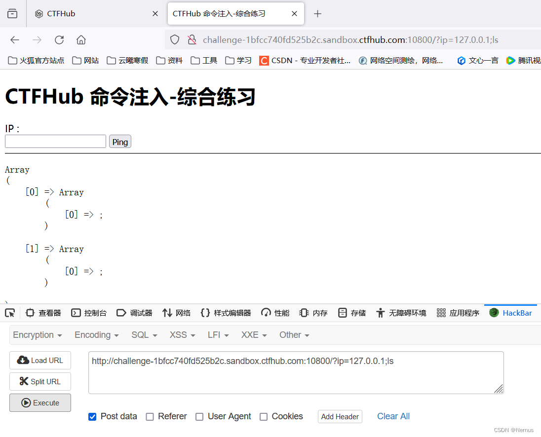The image size is (541, 437).
Task: Open the 应用程序 application tab
Action: (458, 313)
